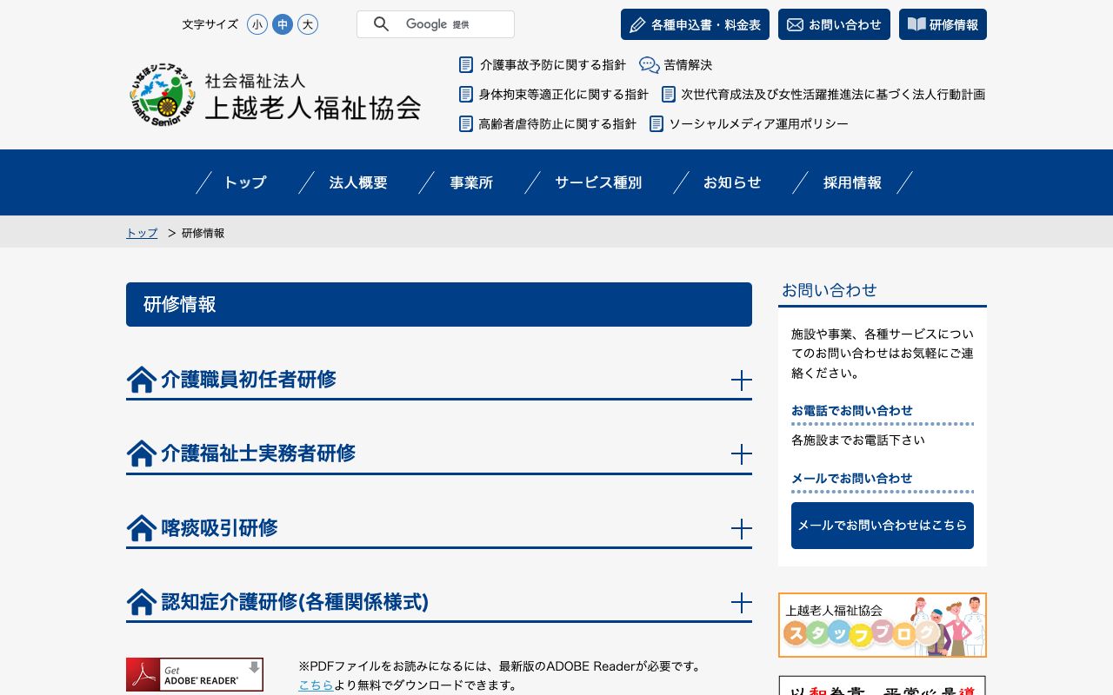
Task: Click the speech bubble icon beside 苦情解決
Action: point(648,64)
